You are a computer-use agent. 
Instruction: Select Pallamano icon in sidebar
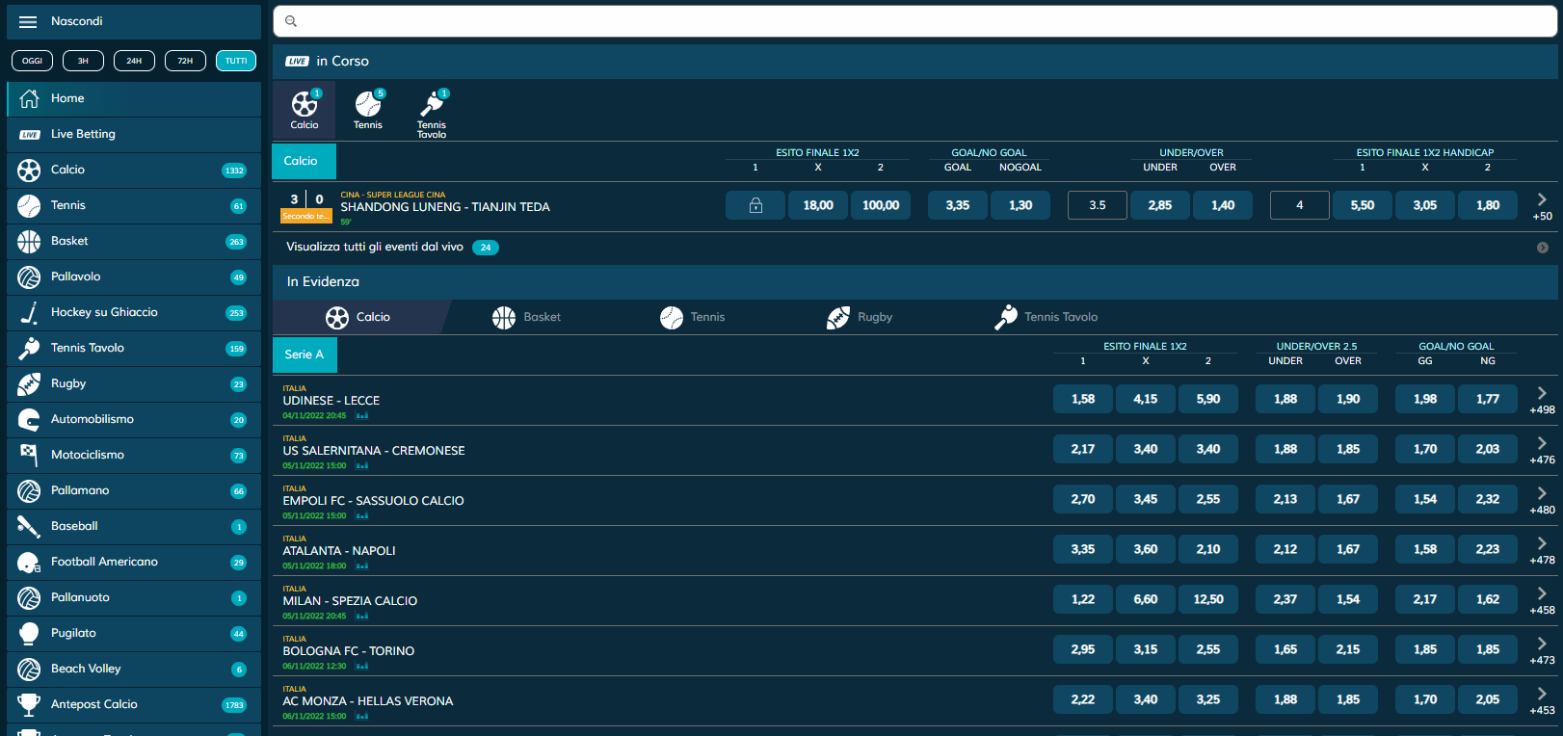pos(29,491)
